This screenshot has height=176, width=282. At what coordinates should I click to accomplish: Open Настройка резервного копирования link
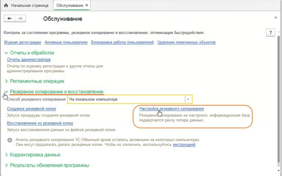171,109
